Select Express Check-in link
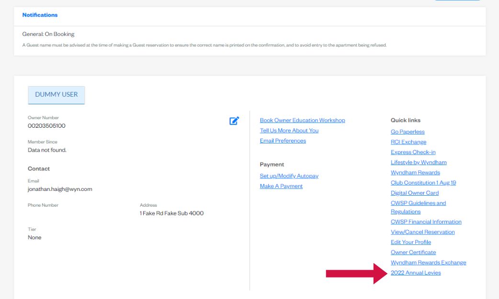This screenshot has height=299, width=499. pyautogui.click(x=413, y=152)
